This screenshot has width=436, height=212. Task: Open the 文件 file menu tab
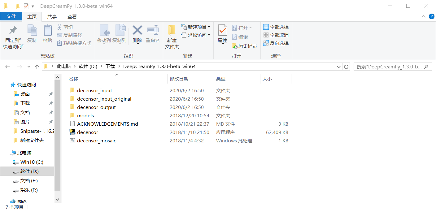(11, 16)
